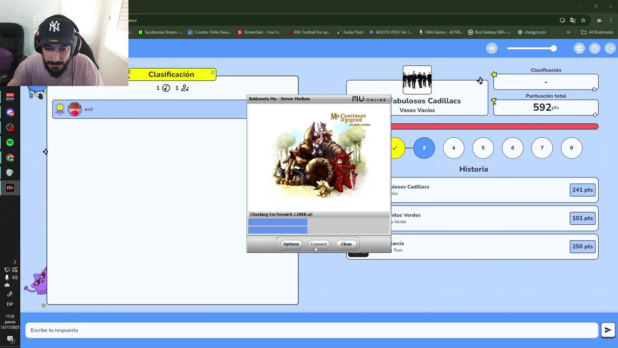Click player 'asd' row in ranking
The width and height of the screenshot is (618, 348).
[150, 109]
